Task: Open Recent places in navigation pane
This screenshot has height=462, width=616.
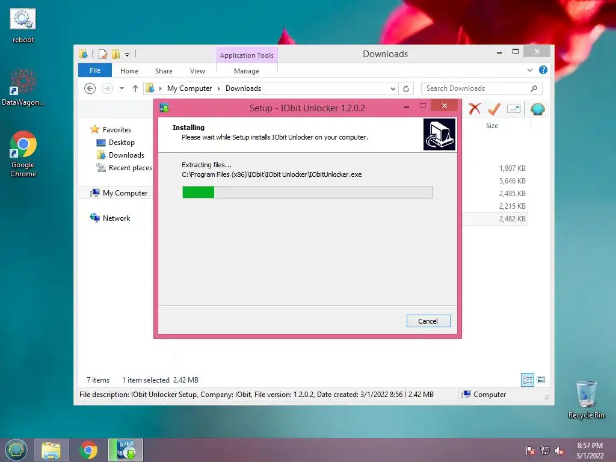Action: [x=130, y=168]
